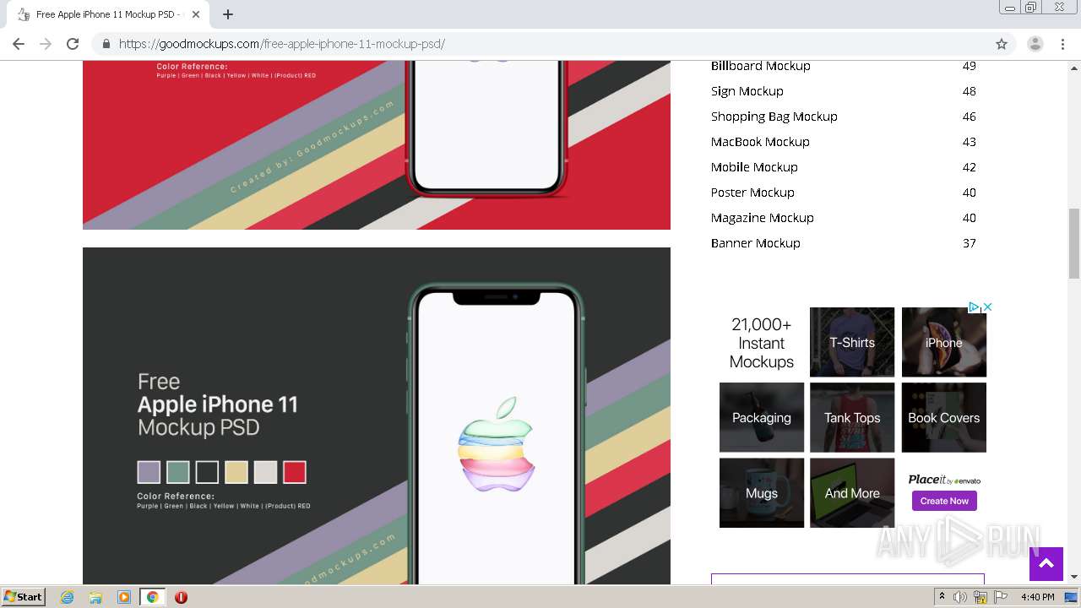
Task: Open the media player taskbar icon
Action: (x=124, y=597)
